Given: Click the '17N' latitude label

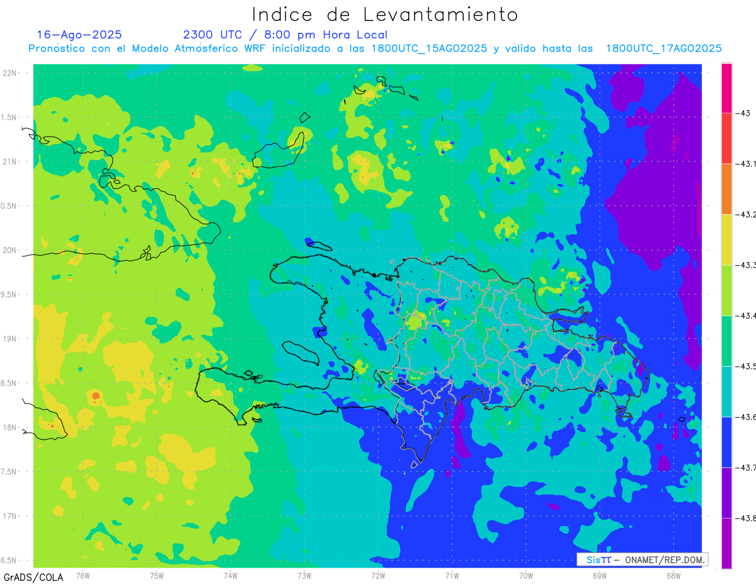Looking at the screenshot, I should pos(10,516).
